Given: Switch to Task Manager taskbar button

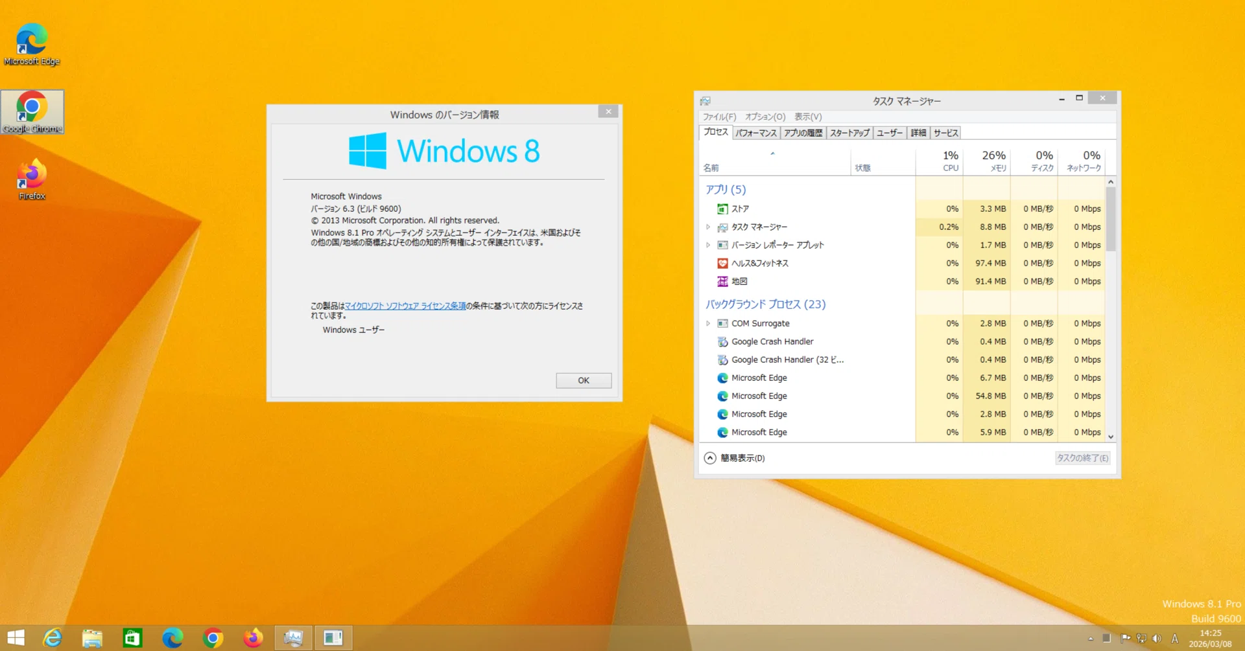Looking at the screenshot, I should tap(293, 638).
